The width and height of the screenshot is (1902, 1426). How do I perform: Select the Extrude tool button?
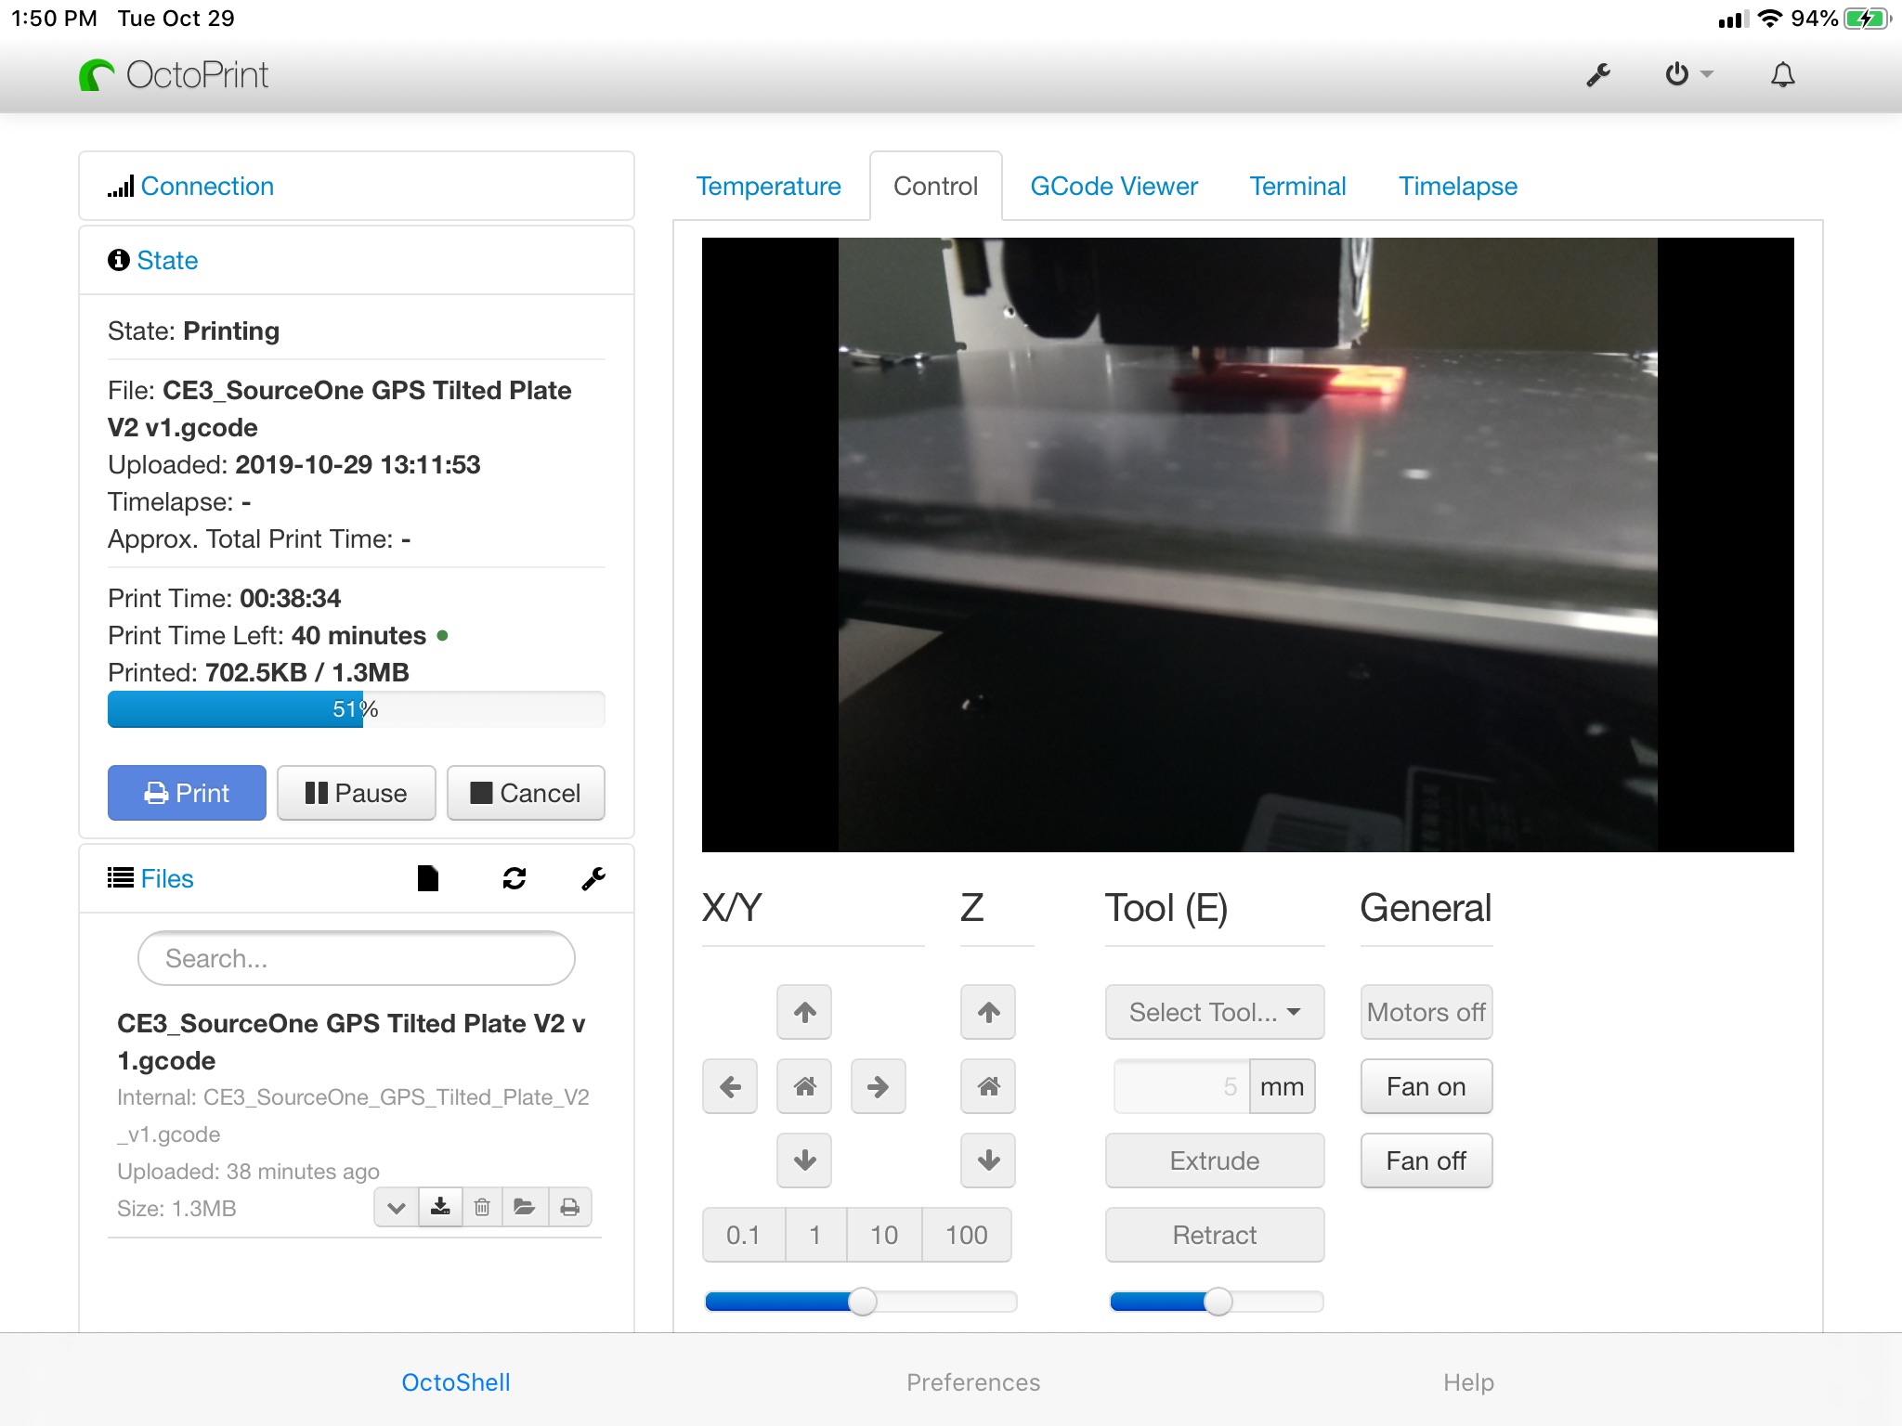tap(1215, 1160)
